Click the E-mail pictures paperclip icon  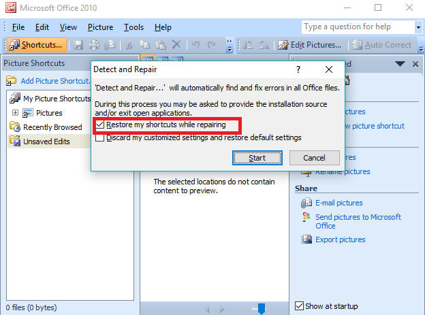[306, 203]
